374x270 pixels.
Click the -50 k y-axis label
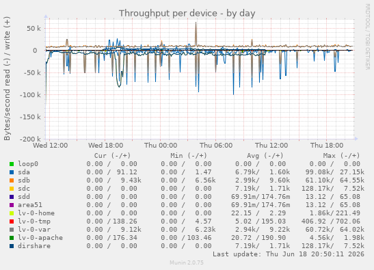tap(32, 72)
